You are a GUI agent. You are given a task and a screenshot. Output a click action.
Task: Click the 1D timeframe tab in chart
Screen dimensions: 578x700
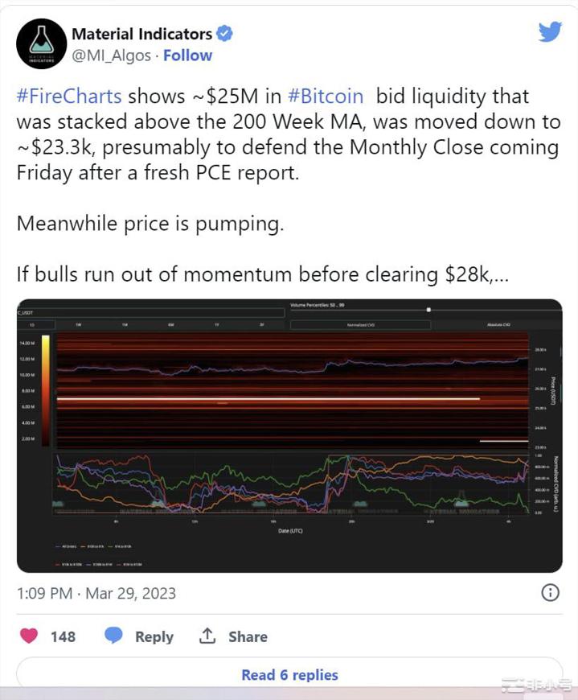click(32, 325)
